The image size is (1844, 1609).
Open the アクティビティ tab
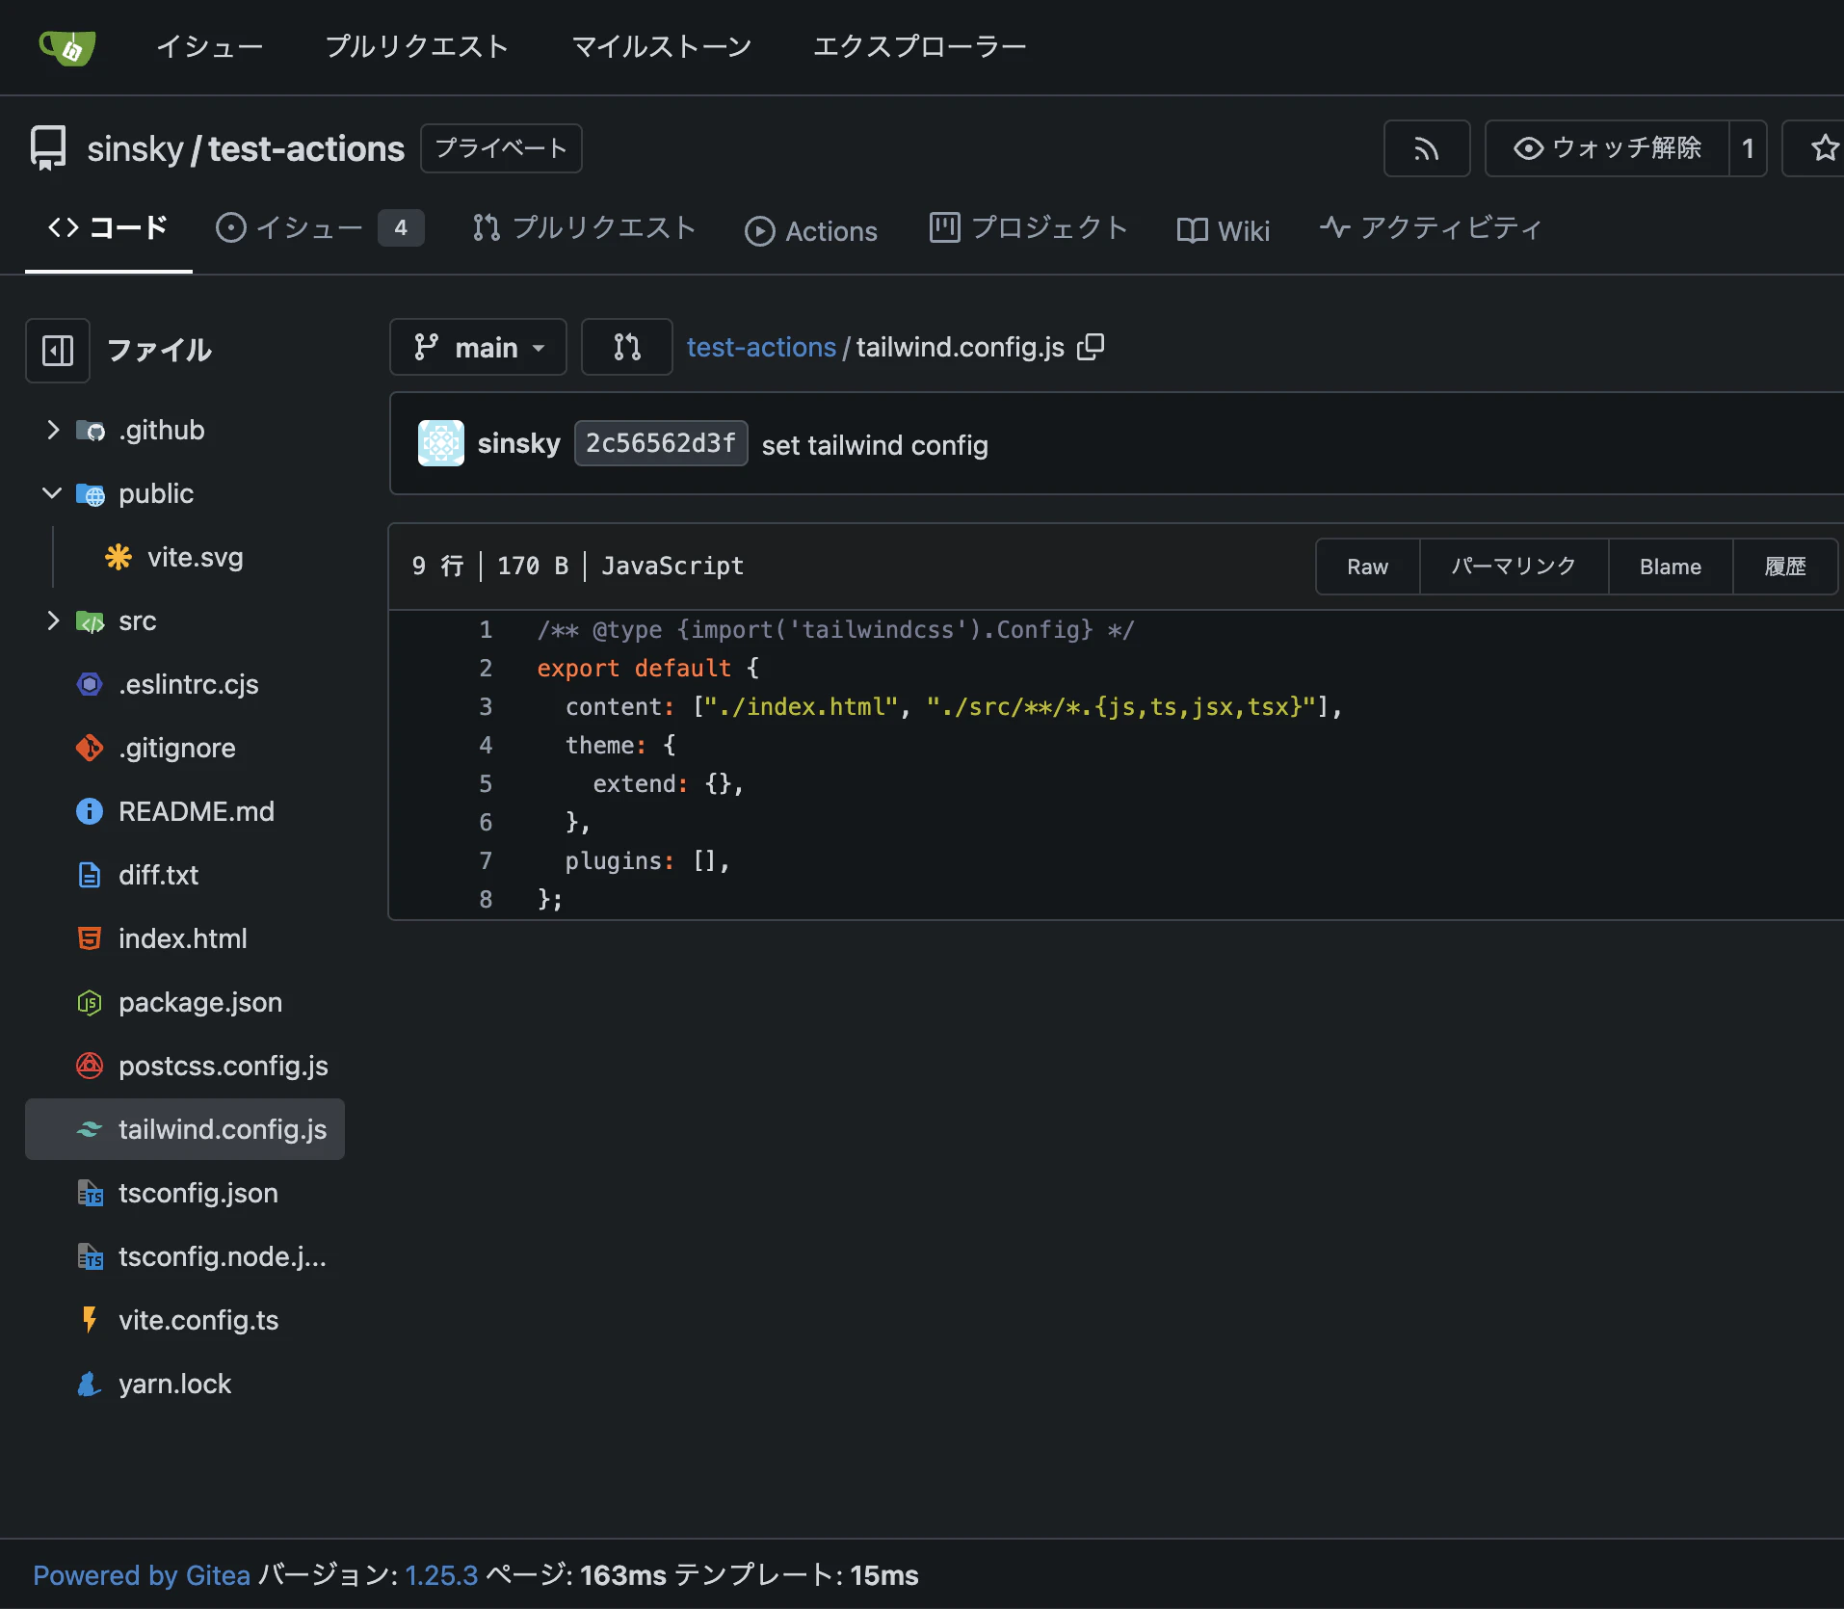click(1431, 228)
